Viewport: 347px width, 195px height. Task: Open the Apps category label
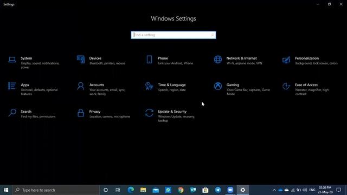coord(25,85)
